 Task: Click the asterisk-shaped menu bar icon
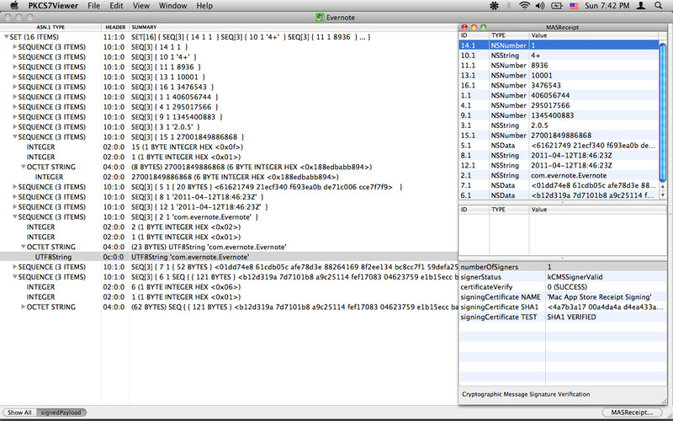click(494, 6)
